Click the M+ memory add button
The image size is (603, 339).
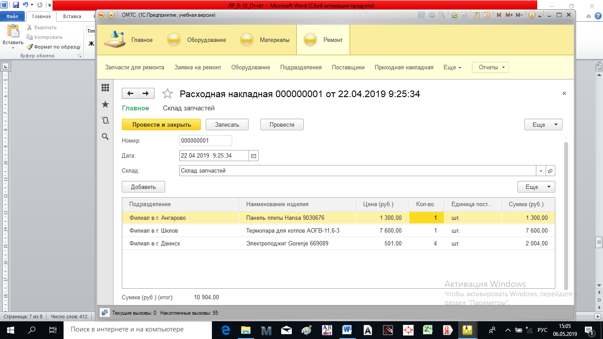pos(509,15)
